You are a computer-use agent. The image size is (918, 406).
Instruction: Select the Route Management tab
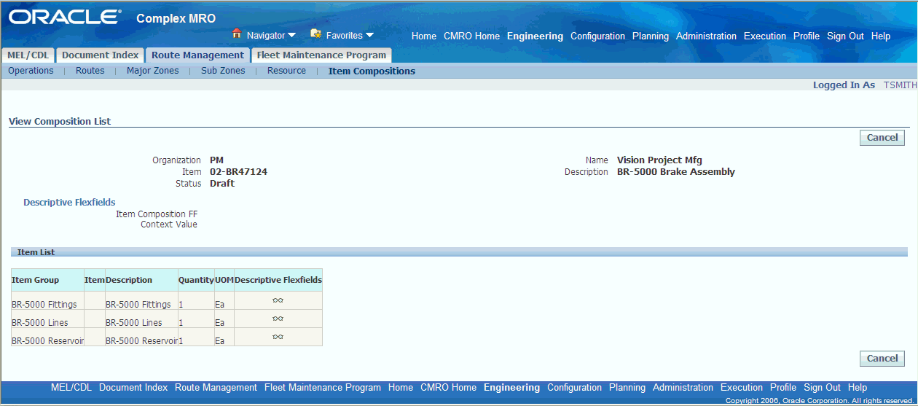coord(197,55)
